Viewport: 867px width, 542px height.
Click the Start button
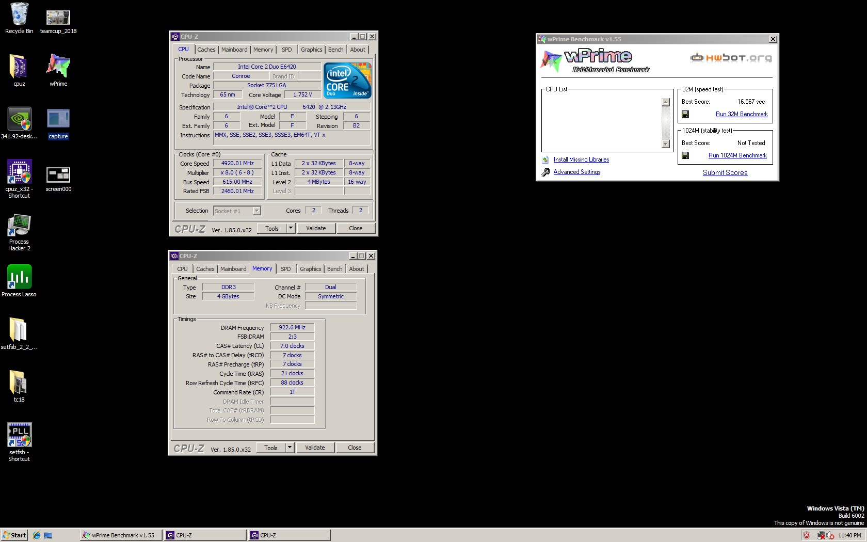tap(14, 535)
